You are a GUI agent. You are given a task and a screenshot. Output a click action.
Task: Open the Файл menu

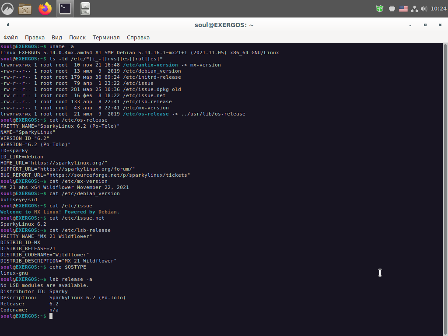pyautogui.click(x=10, y=38)
